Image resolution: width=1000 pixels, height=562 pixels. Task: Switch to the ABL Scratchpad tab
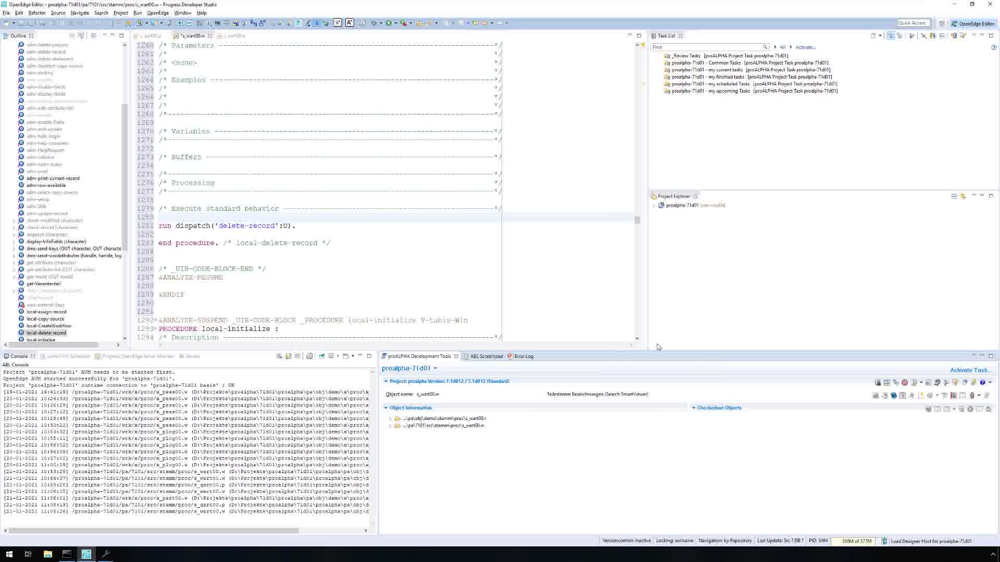(x=483, y=356)
